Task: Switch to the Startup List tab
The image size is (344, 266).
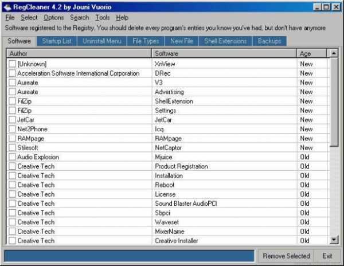Action: pyautogui.click(x=57, y=41)
